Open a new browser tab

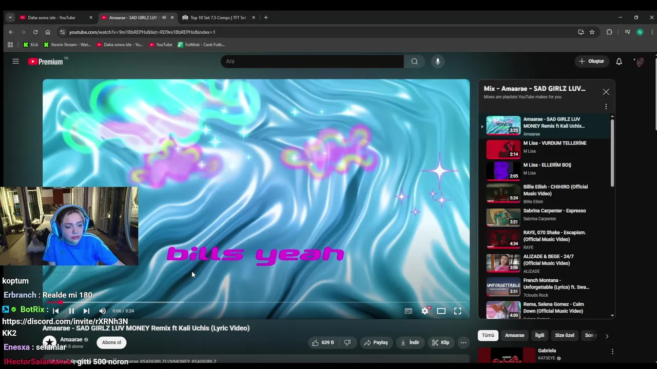pos(265,17)
